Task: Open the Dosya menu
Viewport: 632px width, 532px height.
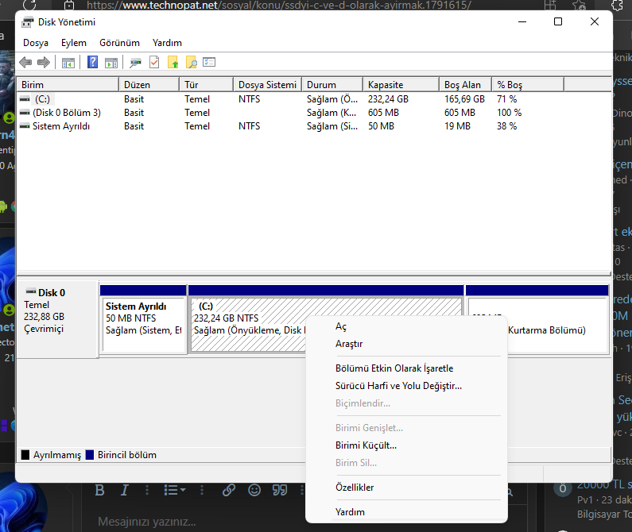Action: pos(36,43)
